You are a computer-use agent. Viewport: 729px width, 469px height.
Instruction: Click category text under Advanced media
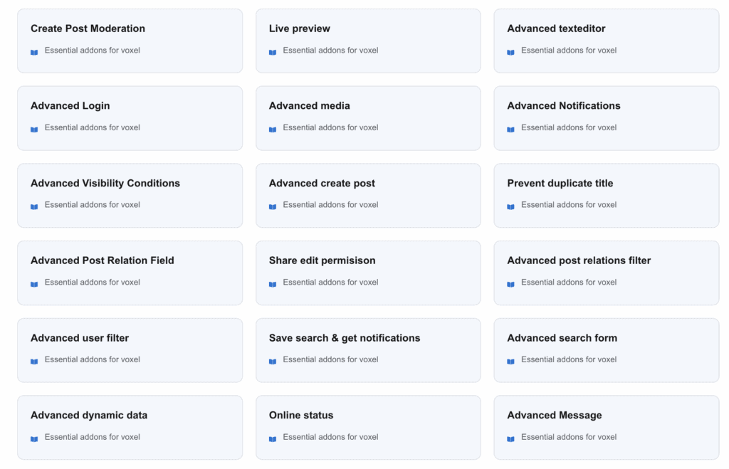click(x=330, y=128)
